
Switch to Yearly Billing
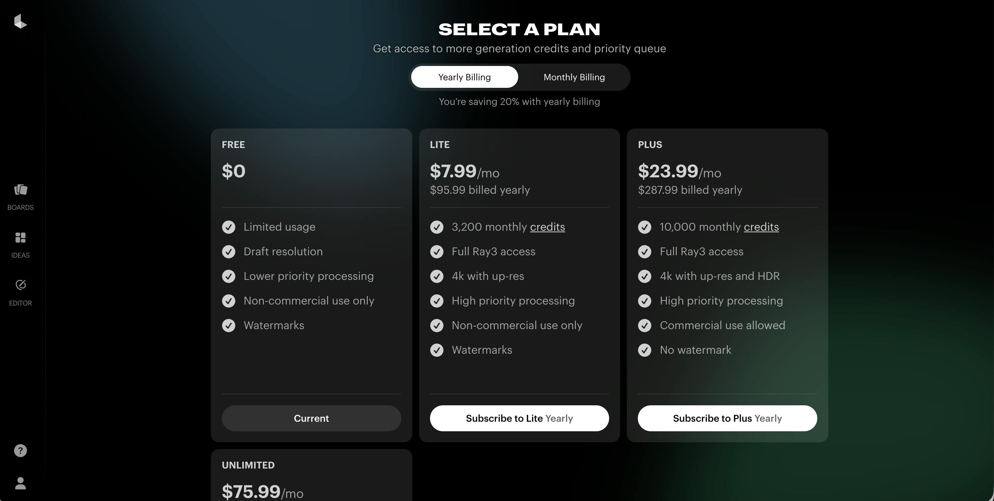[x=464, y=77]
